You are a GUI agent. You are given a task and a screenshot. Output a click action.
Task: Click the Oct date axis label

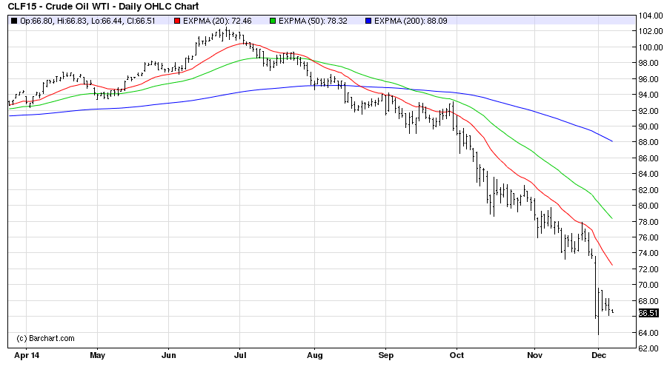click(x=457, y=355)
